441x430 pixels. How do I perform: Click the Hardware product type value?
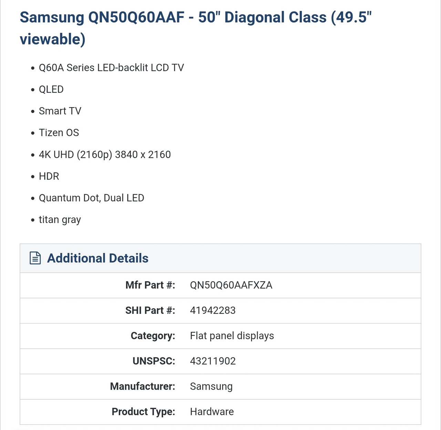212,412
